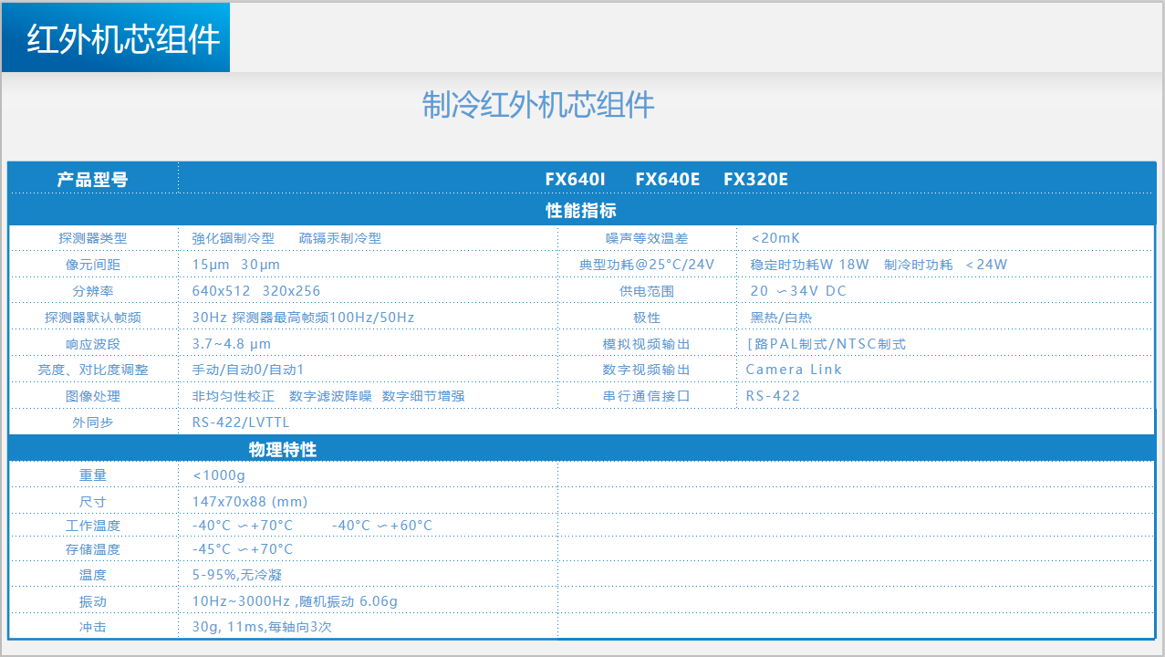Image resolution: width=1165 pixels, height=657 pixels.
Task: Select the 黑热/白热 value
Action: click(x=781, y=318)
